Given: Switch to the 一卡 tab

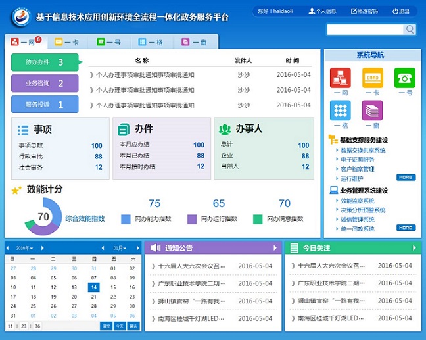Looking at the screenshot, I should [x=66, y=42].
